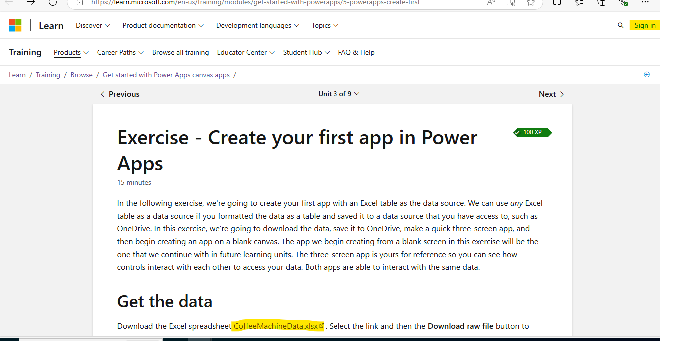
Task: Click the browser forward arrow
Action: 31,2
